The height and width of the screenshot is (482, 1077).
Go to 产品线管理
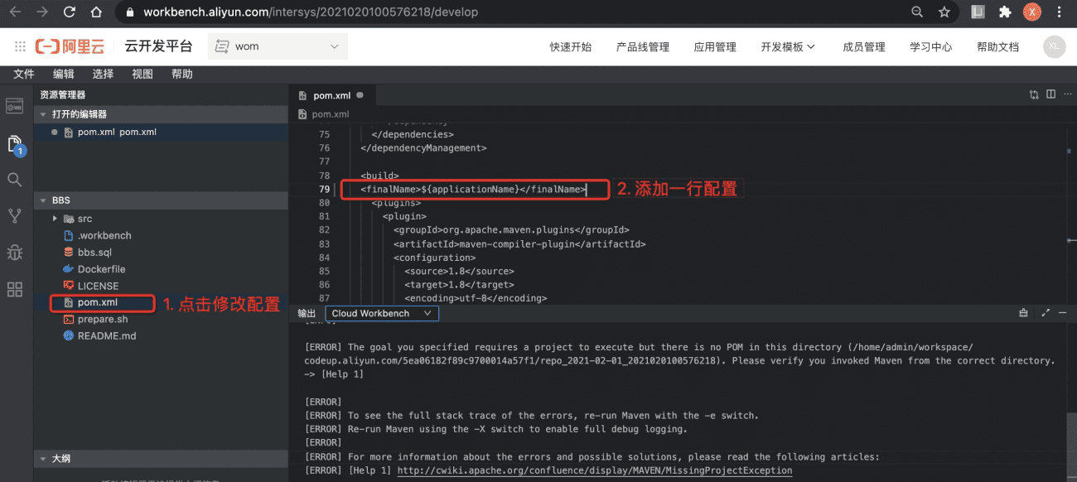pos(643,46)
